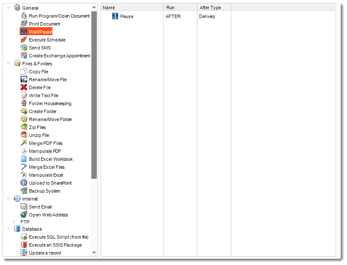Collapse the Database category

click(8, 229)
